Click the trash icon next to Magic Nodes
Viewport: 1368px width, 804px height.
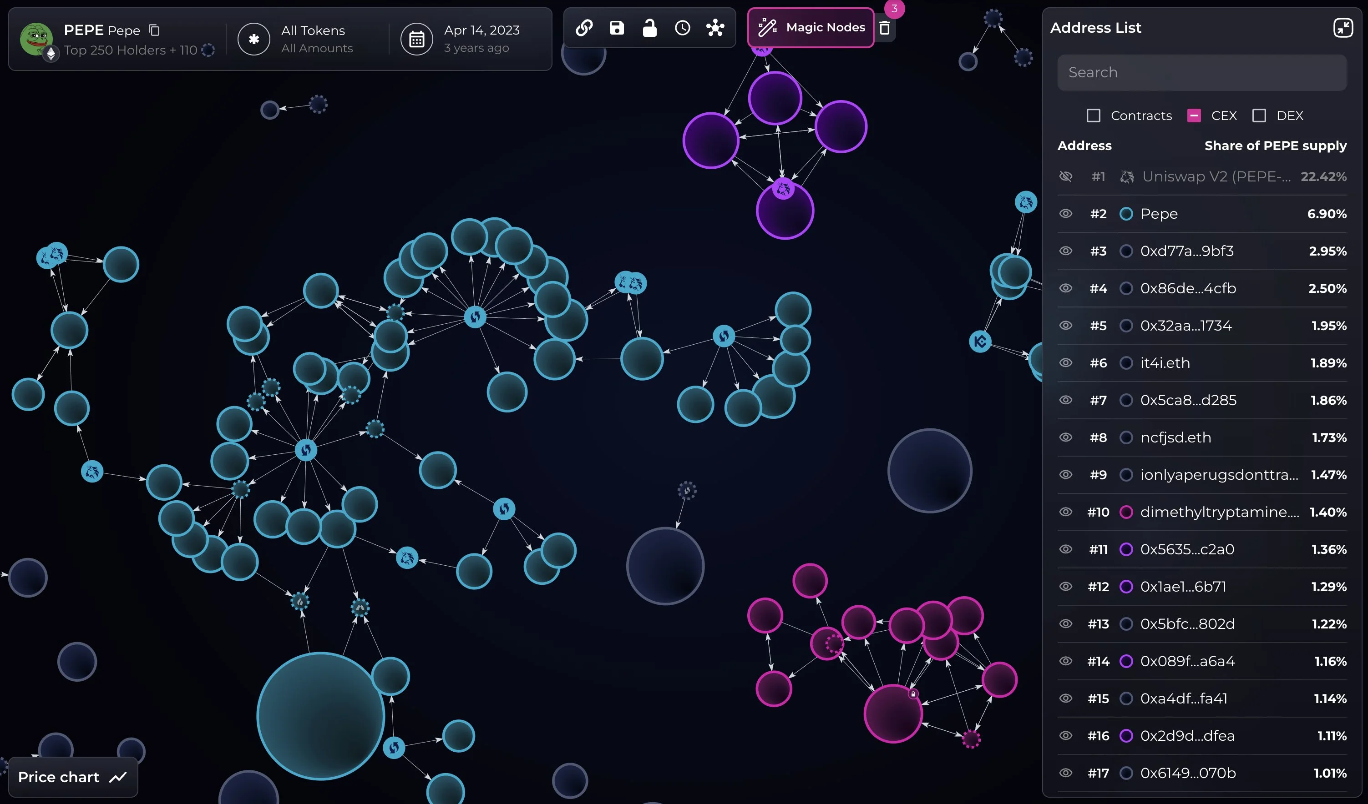885,28
